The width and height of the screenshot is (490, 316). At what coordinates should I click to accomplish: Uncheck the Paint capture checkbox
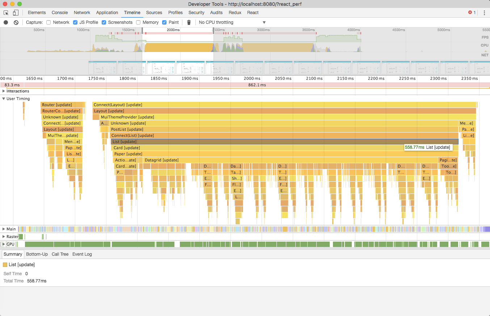click(164, 22)
